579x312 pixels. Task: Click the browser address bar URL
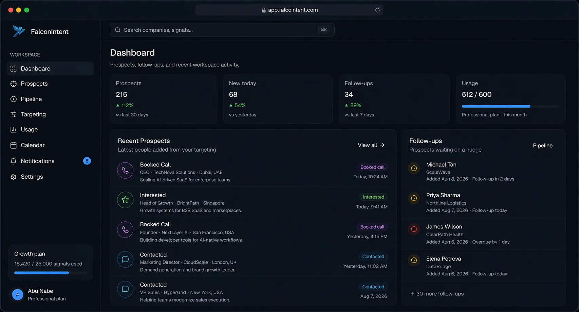(x=293, y=10)
